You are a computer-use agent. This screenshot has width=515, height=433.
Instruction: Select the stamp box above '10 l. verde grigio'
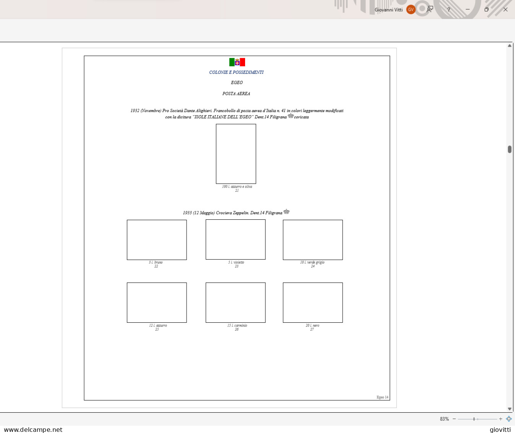pyautogui.click(x=313, y=240)
